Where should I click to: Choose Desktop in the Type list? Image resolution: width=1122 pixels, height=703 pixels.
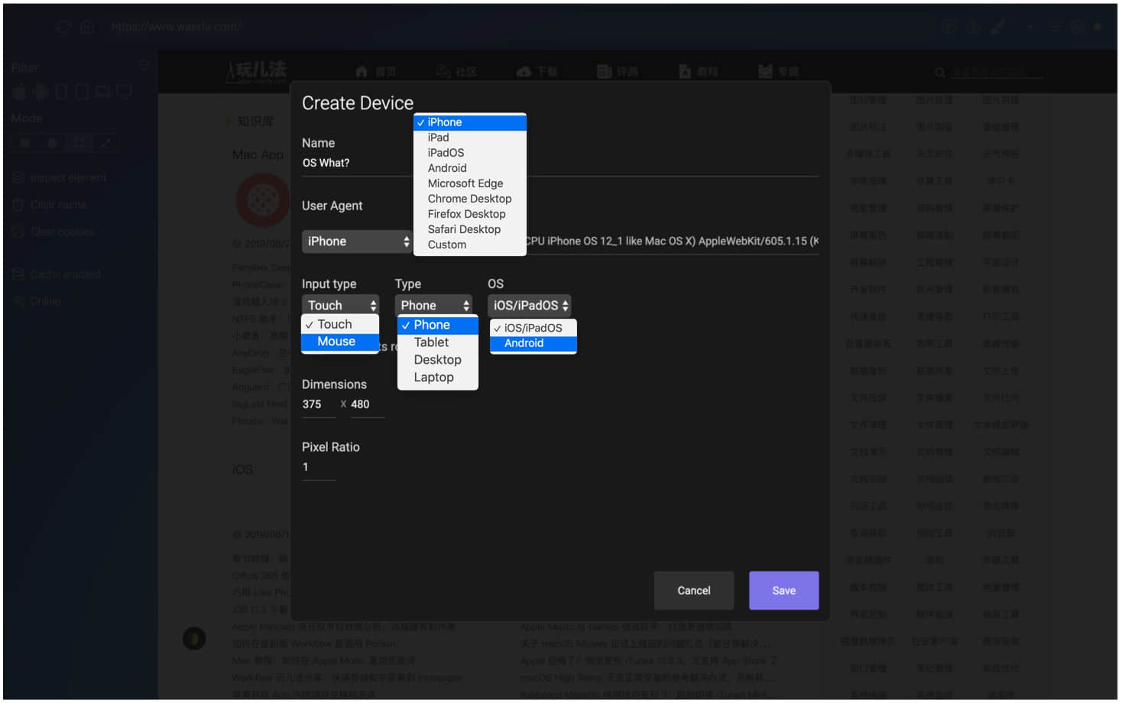coord(438,360)
